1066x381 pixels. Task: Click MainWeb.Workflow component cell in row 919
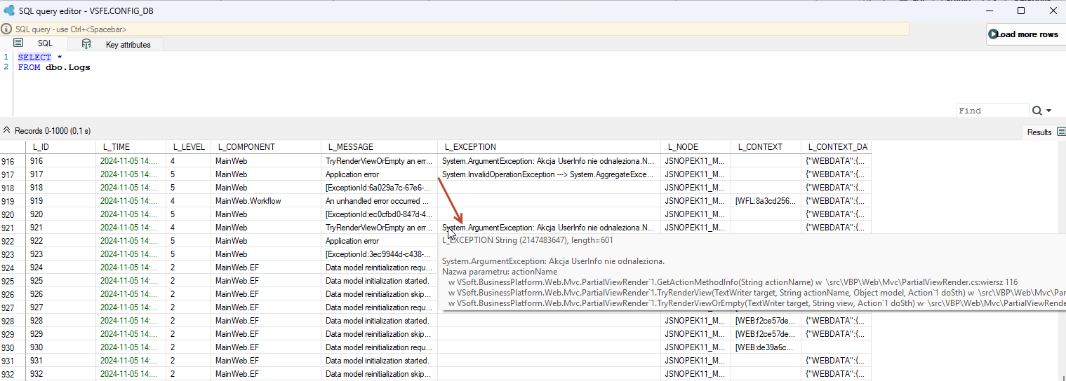point(266,201)
